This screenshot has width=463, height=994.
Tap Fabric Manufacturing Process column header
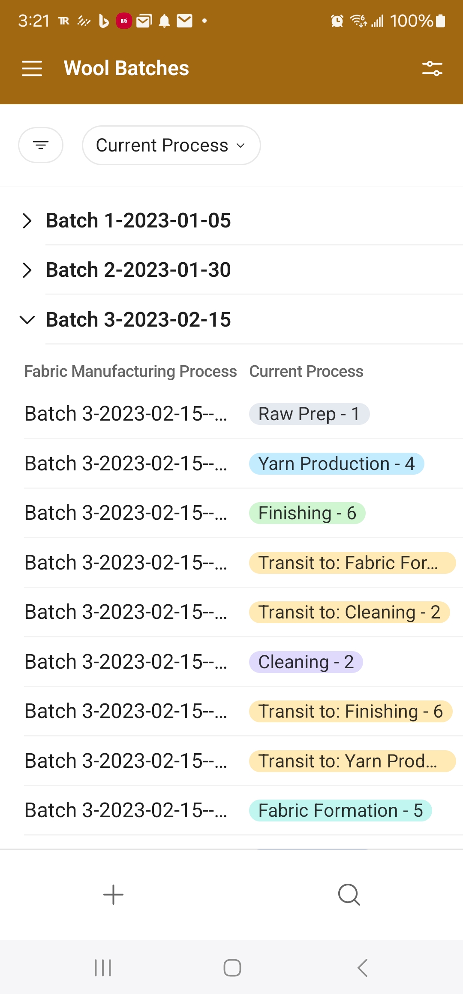tap(130, 371)
